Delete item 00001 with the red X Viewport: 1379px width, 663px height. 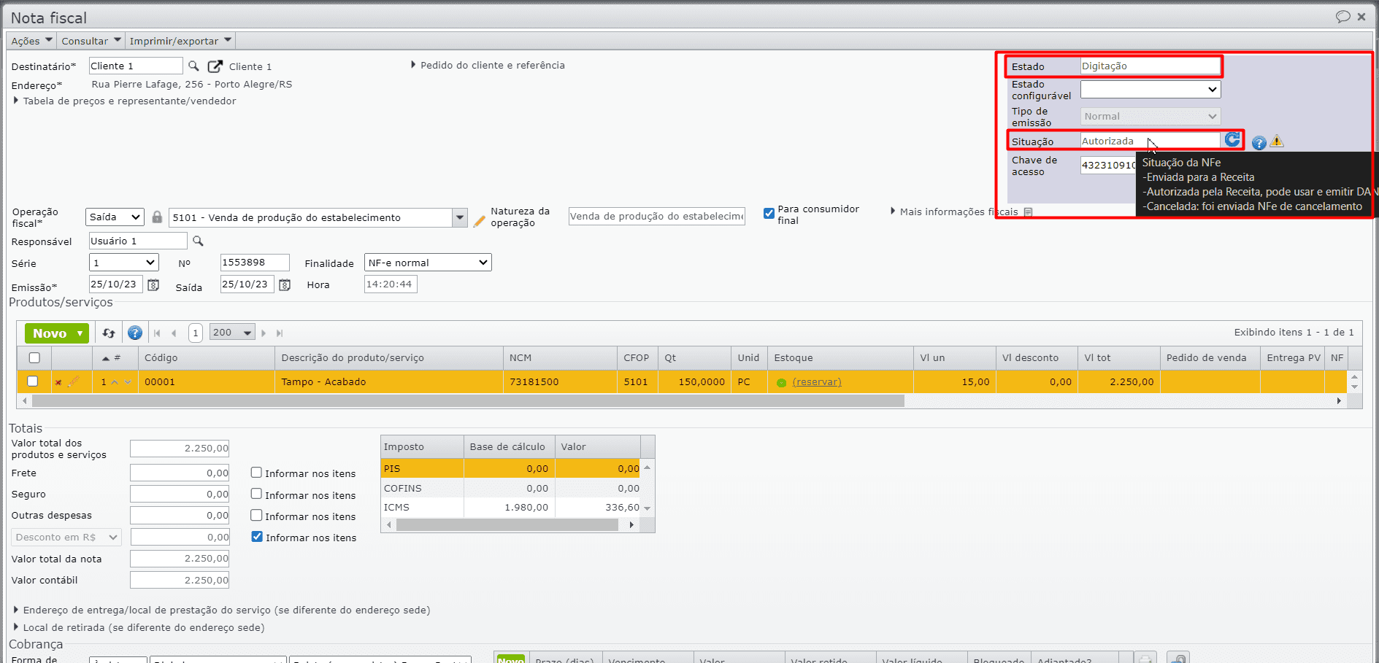58,382
